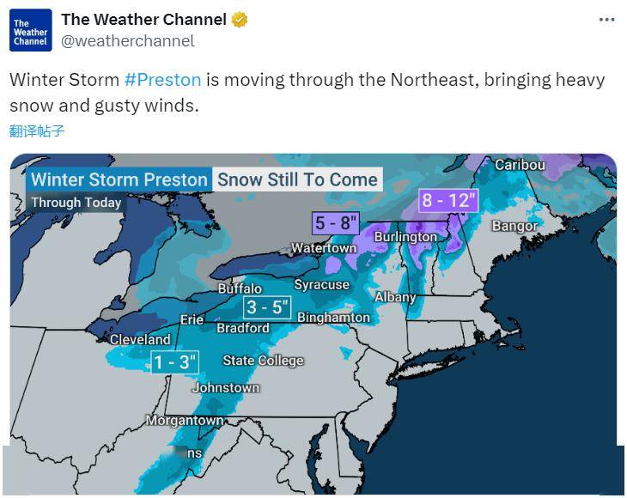Click the gold verified badge icon
This screenshot has height=498, width=627.
(x=240, y=20)
